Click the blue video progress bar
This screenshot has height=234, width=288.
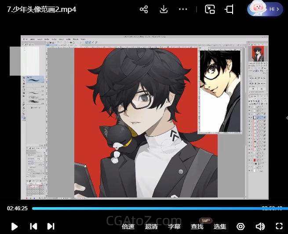pyautogui.click(x=145, y=208)
